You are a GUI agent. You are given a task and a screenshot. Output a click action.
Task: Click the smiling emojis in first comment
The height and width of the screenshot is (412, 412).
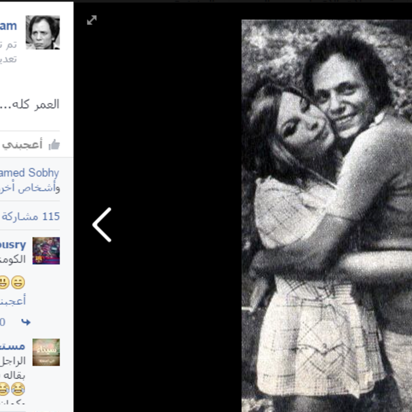point(12,282)
